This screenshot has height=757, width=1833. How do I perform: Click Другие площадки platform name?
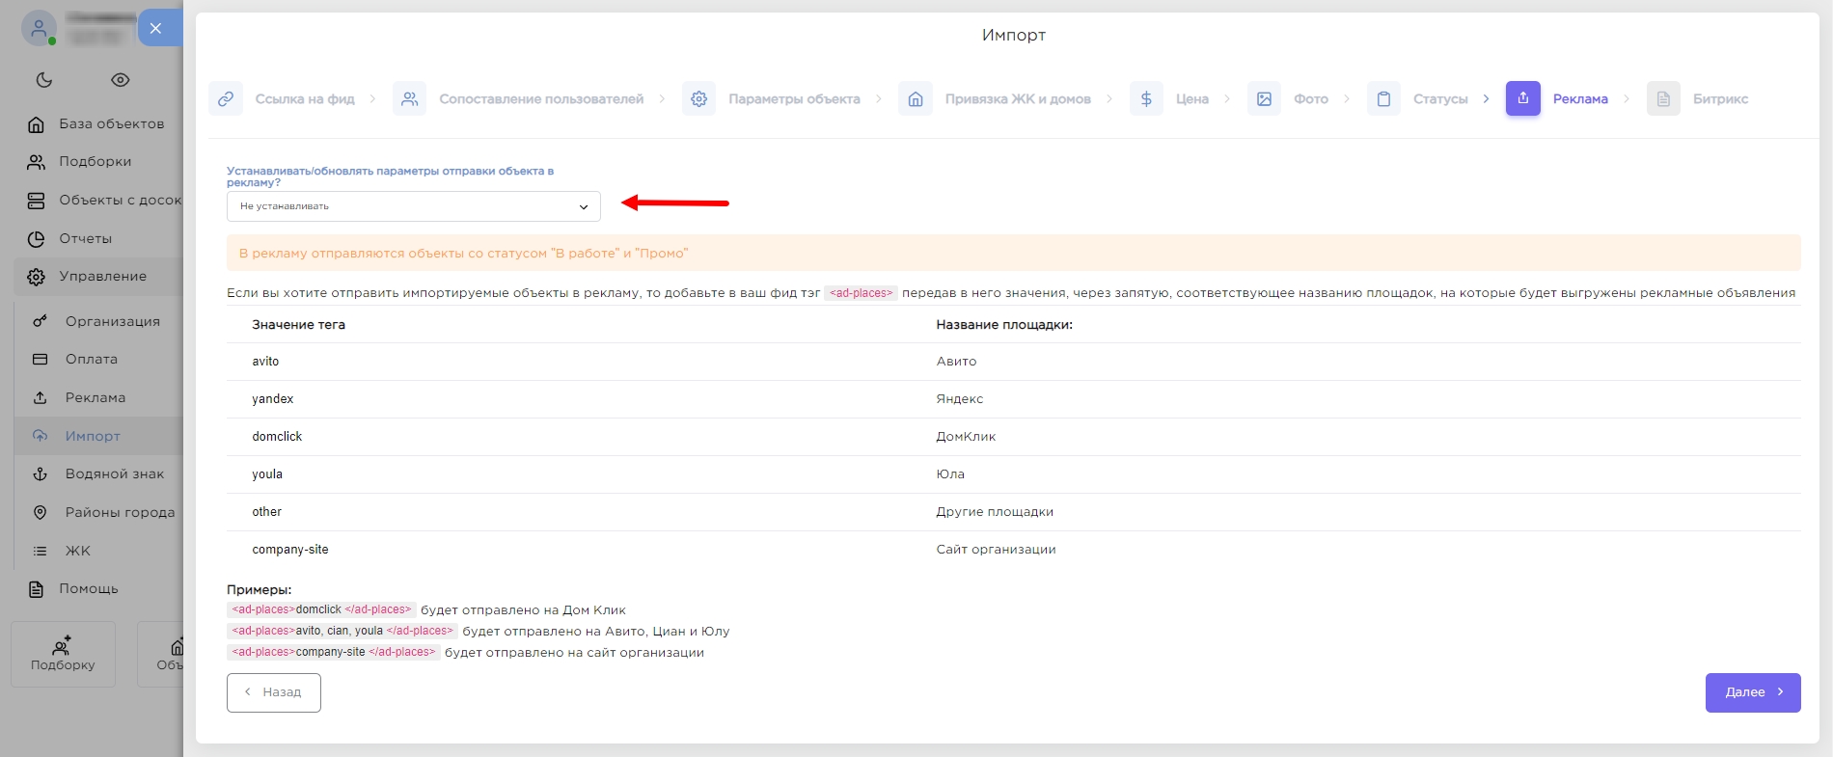[995, 512]
